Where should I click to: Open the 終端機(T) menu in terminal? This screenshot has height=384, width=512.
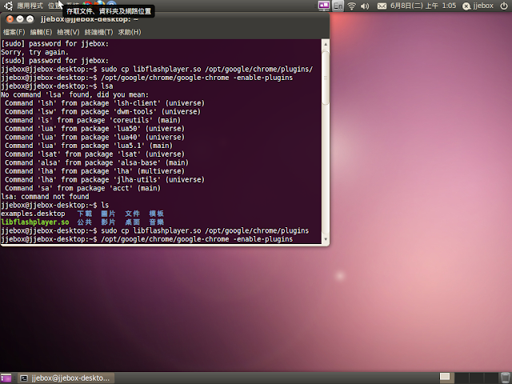tap(98, 32)
